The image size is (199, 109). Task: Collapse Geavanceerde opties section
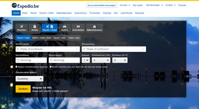click(x=26, y=72)
